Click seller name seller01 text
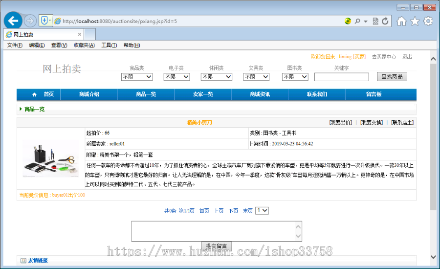The height and width of the screenshot is (269, 440). [x=117, y=144]
